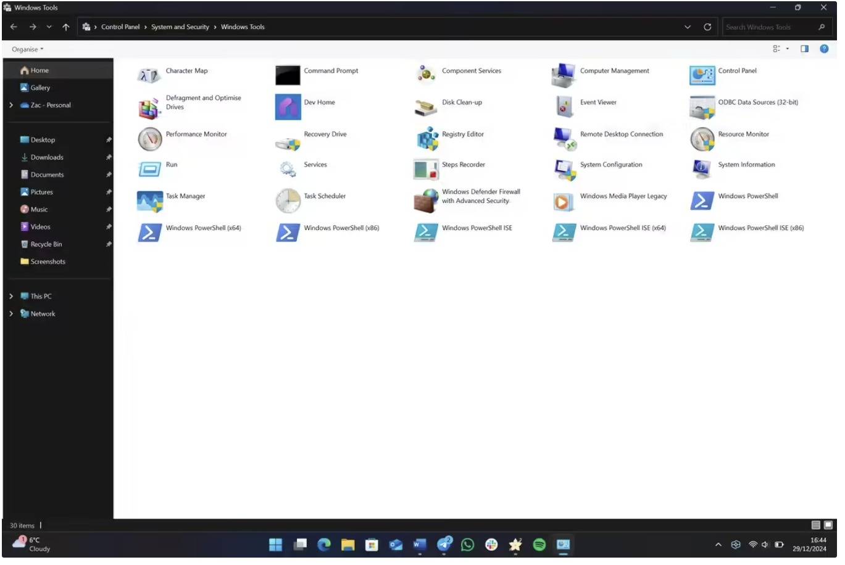Screen dimensions: 845x565
Task: Switch to large icons view in status bar
Action: click(x=828, y=525)
